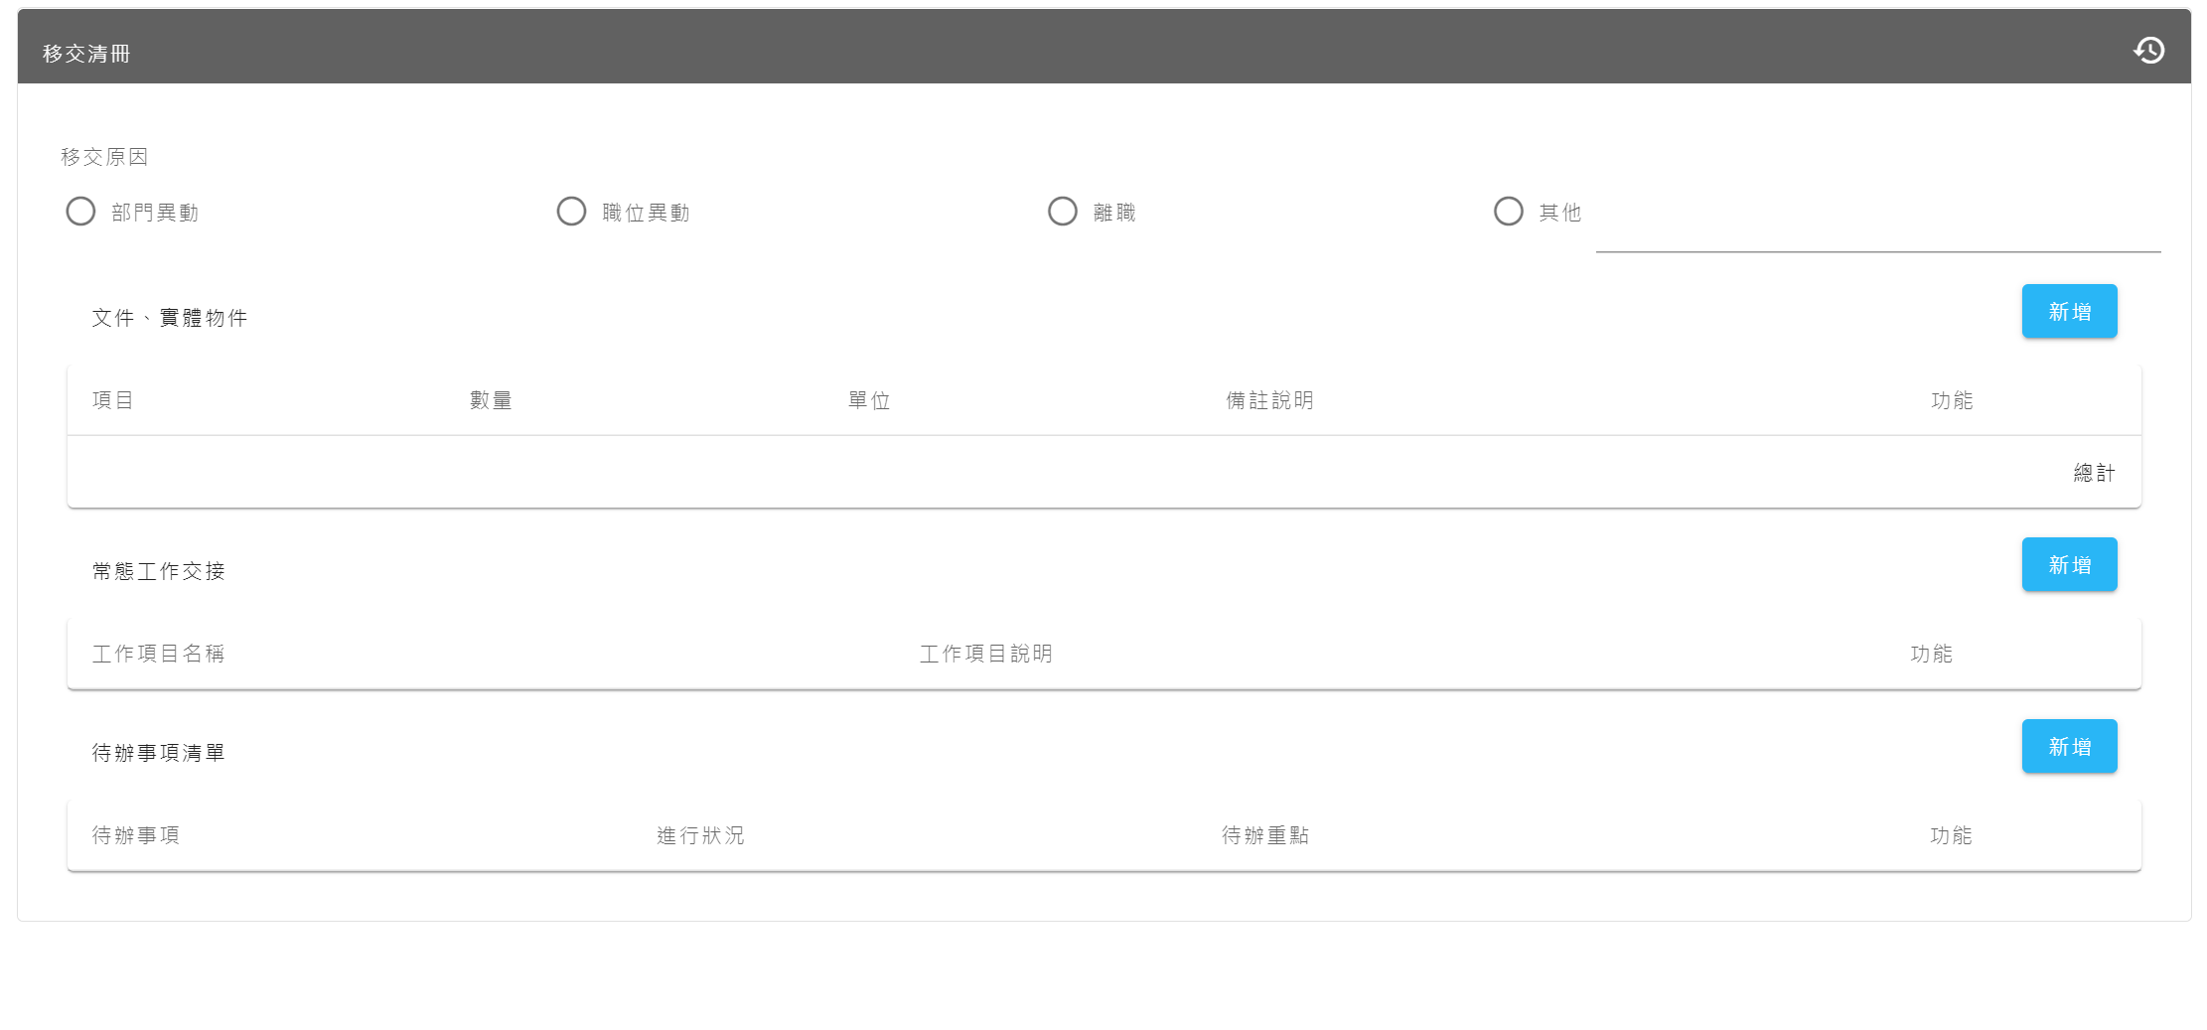The image size is (2207, 1030).
Task: Click the 總計 total row label
Action: 2094,473
